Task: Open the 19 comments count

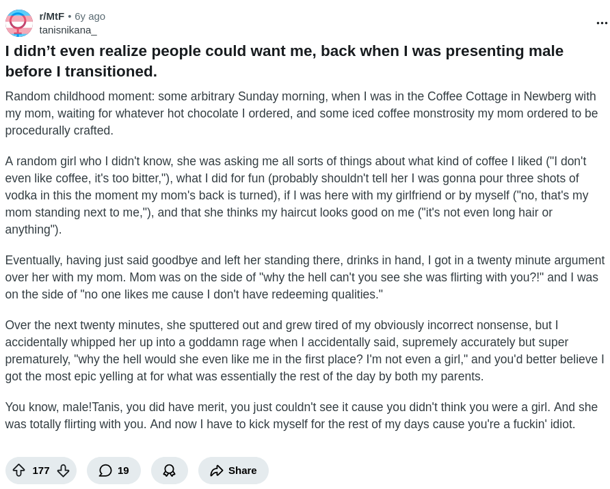Action: tap(123, 471)
